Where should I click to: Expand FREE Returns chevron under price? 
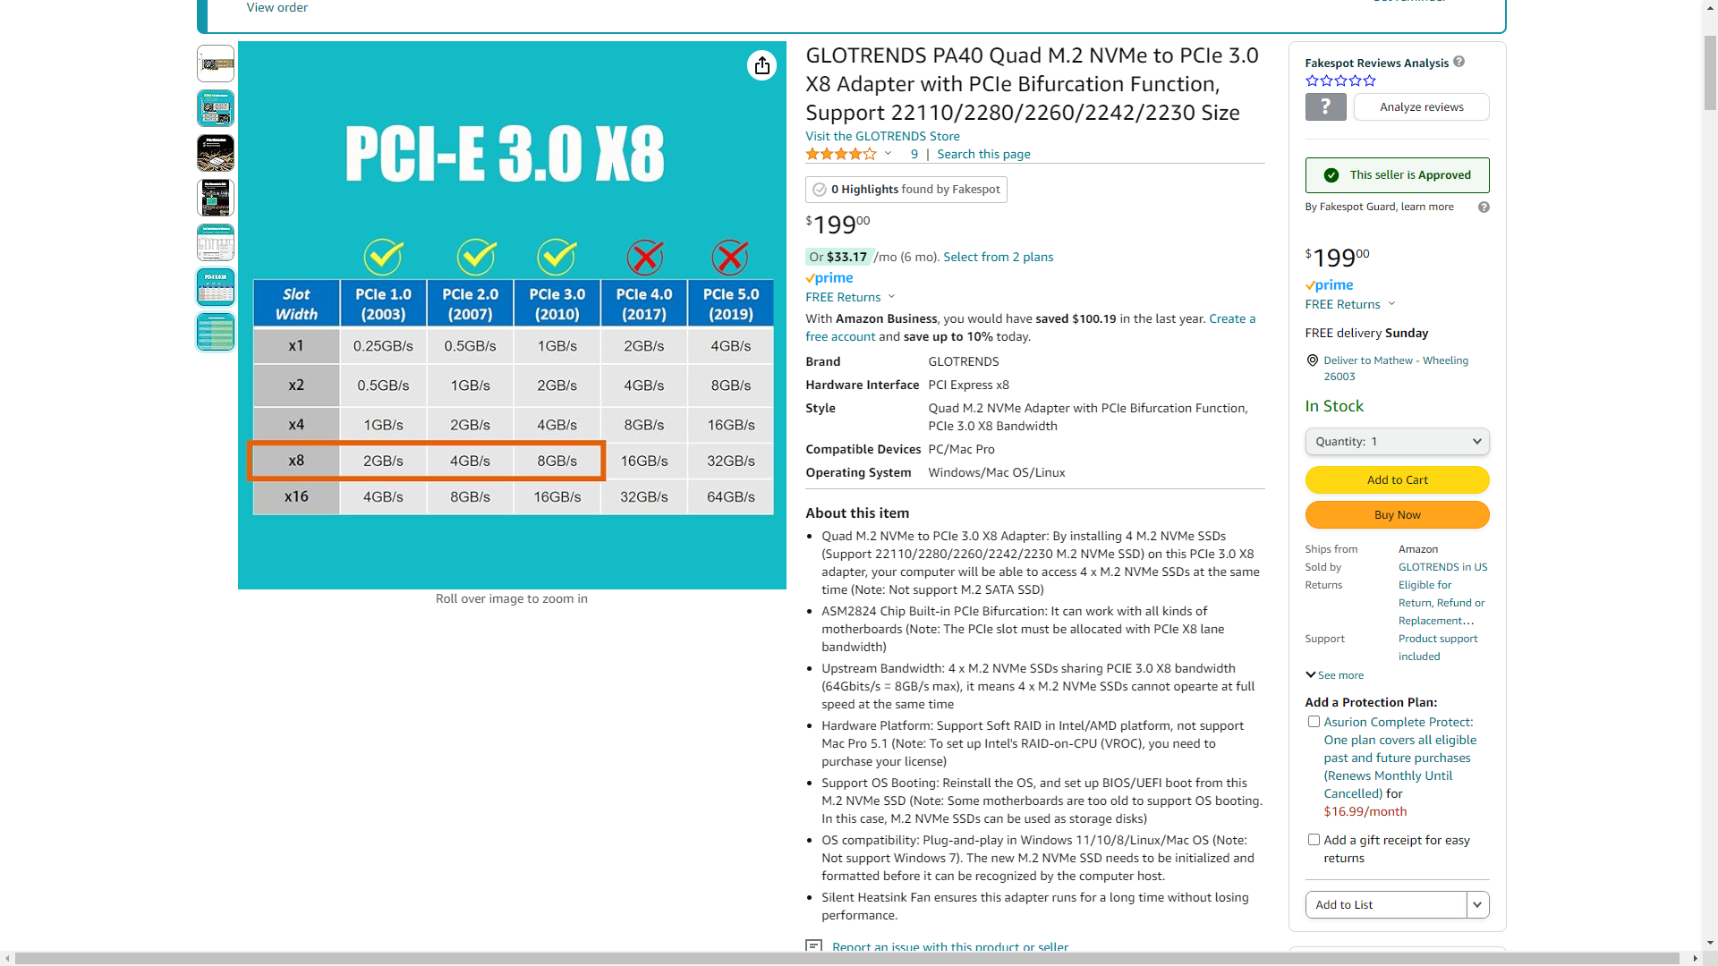pyautogui.click(x=891, y=297)
